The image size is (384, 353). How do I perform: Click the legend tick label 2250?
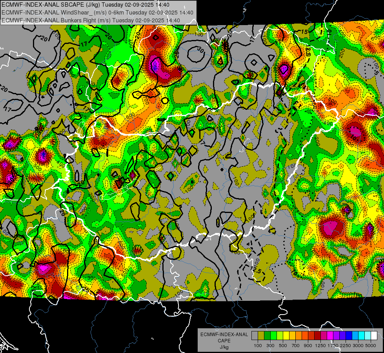pos(345,346)
